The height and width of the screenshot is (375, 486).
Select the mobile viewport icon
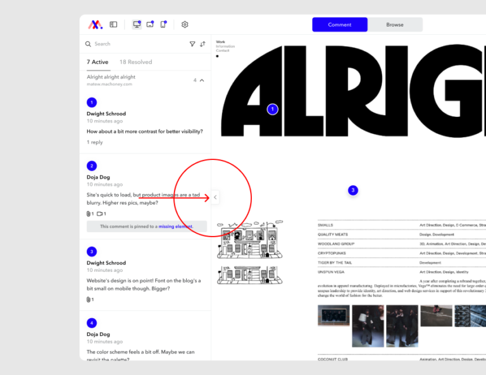pos(163,25)
